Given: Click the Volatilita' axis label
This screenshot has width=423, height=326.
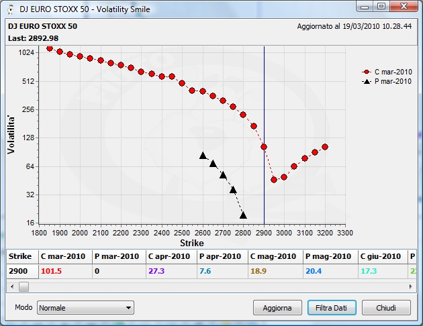Looking at the screenshot, I should coord(11,135).
